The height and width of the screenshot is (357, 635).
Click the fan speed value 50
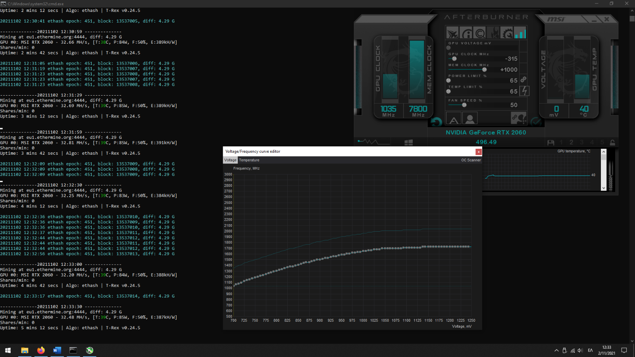[514, 105]
